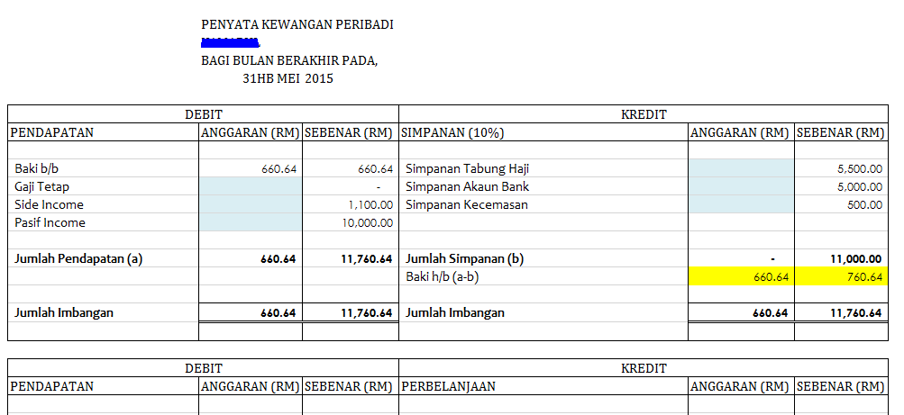Click KREDIT header above SIMPANAN (10%)
The width and height of the screenshot is (904, 415).
[x=644, y=114]
